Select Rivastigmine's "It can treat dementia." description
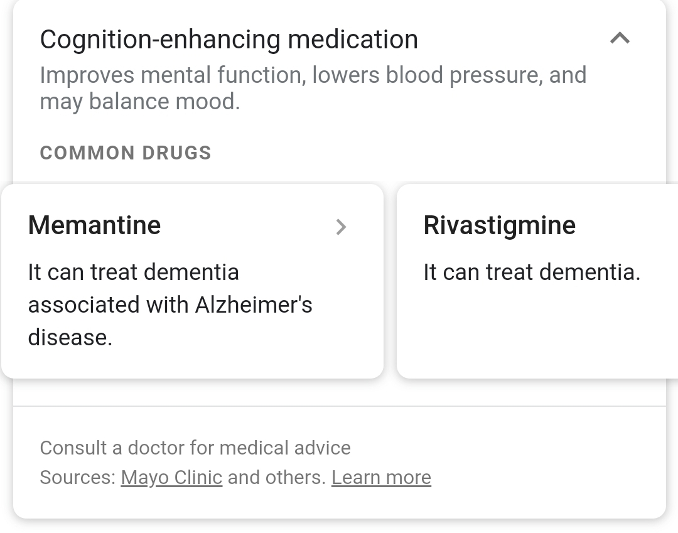This screenshot has height=533, width=678. [532, 272]
